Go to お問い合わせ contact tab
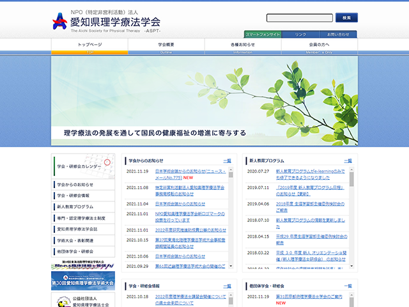 point(338,34)
